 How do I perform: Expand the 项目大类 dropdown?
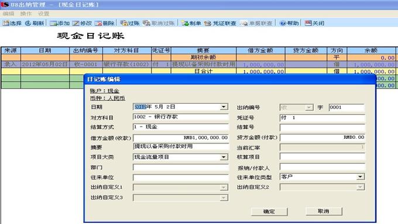coord(224,157)
